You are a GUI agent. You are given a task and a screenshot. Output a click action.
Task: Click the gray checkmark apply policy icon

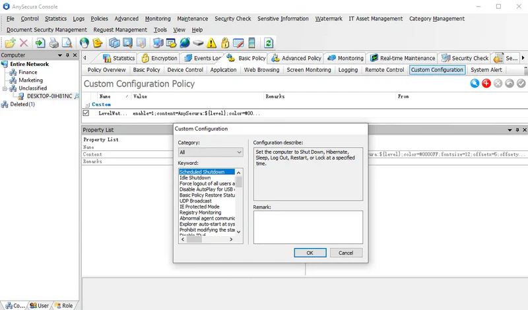[x=521, y=84]
